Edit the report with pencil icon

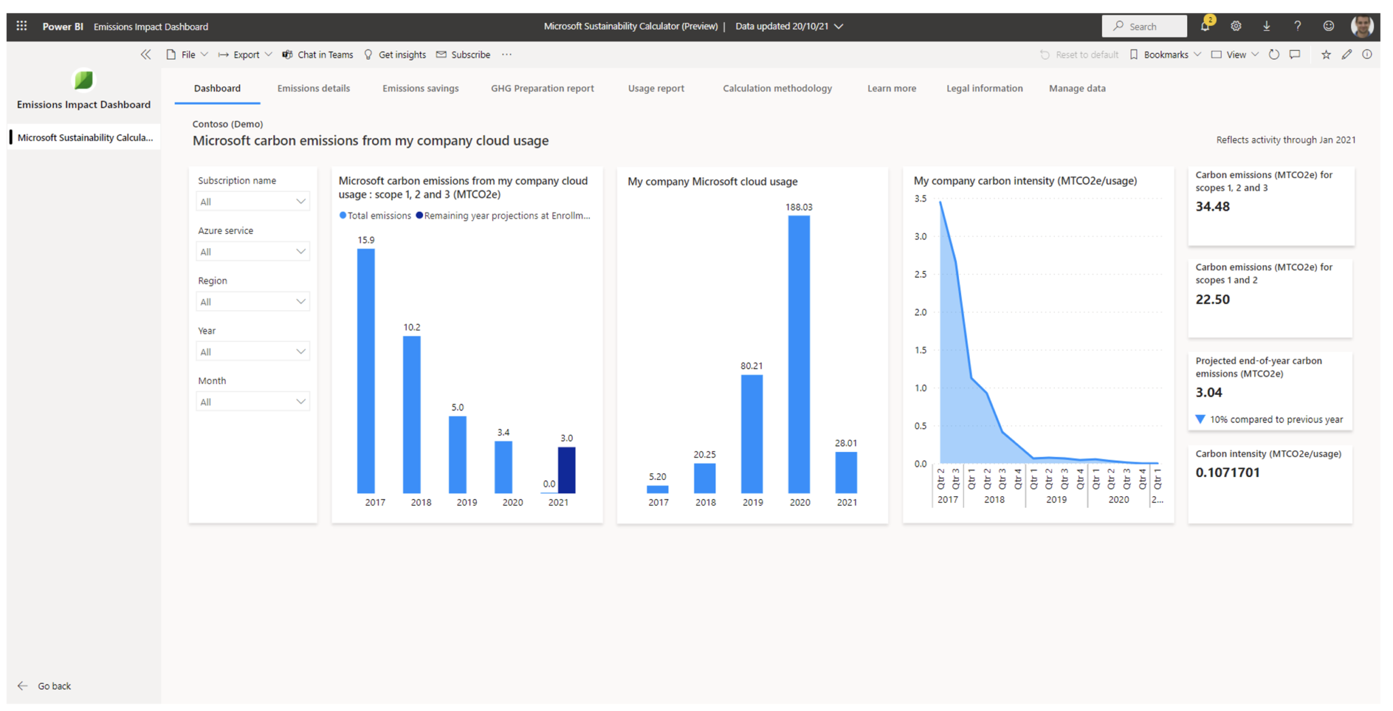[x=1346, y=54]
